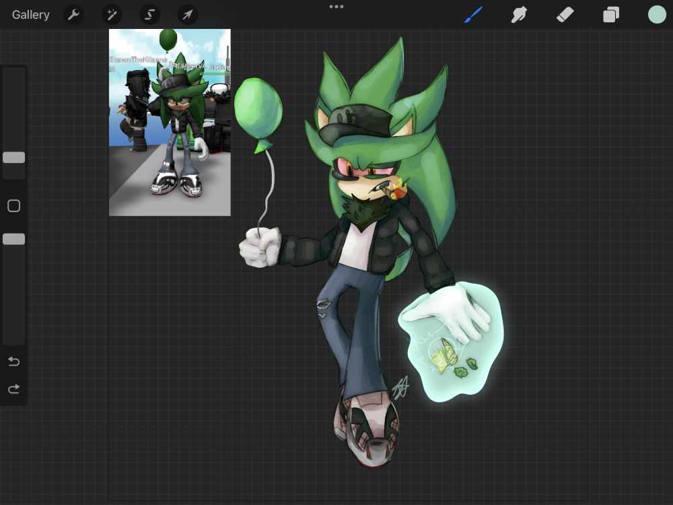This screenshot has height=505, width=673.
Task: Open the Layers panel
Action: 611,15
